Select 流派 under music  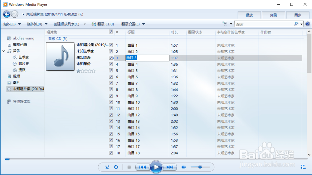22,70
